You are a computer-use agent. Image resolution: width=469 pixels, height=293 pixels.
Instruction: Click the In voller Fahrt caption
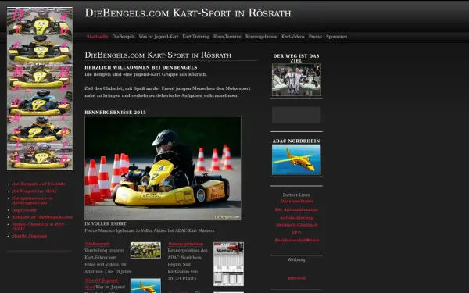106,223
